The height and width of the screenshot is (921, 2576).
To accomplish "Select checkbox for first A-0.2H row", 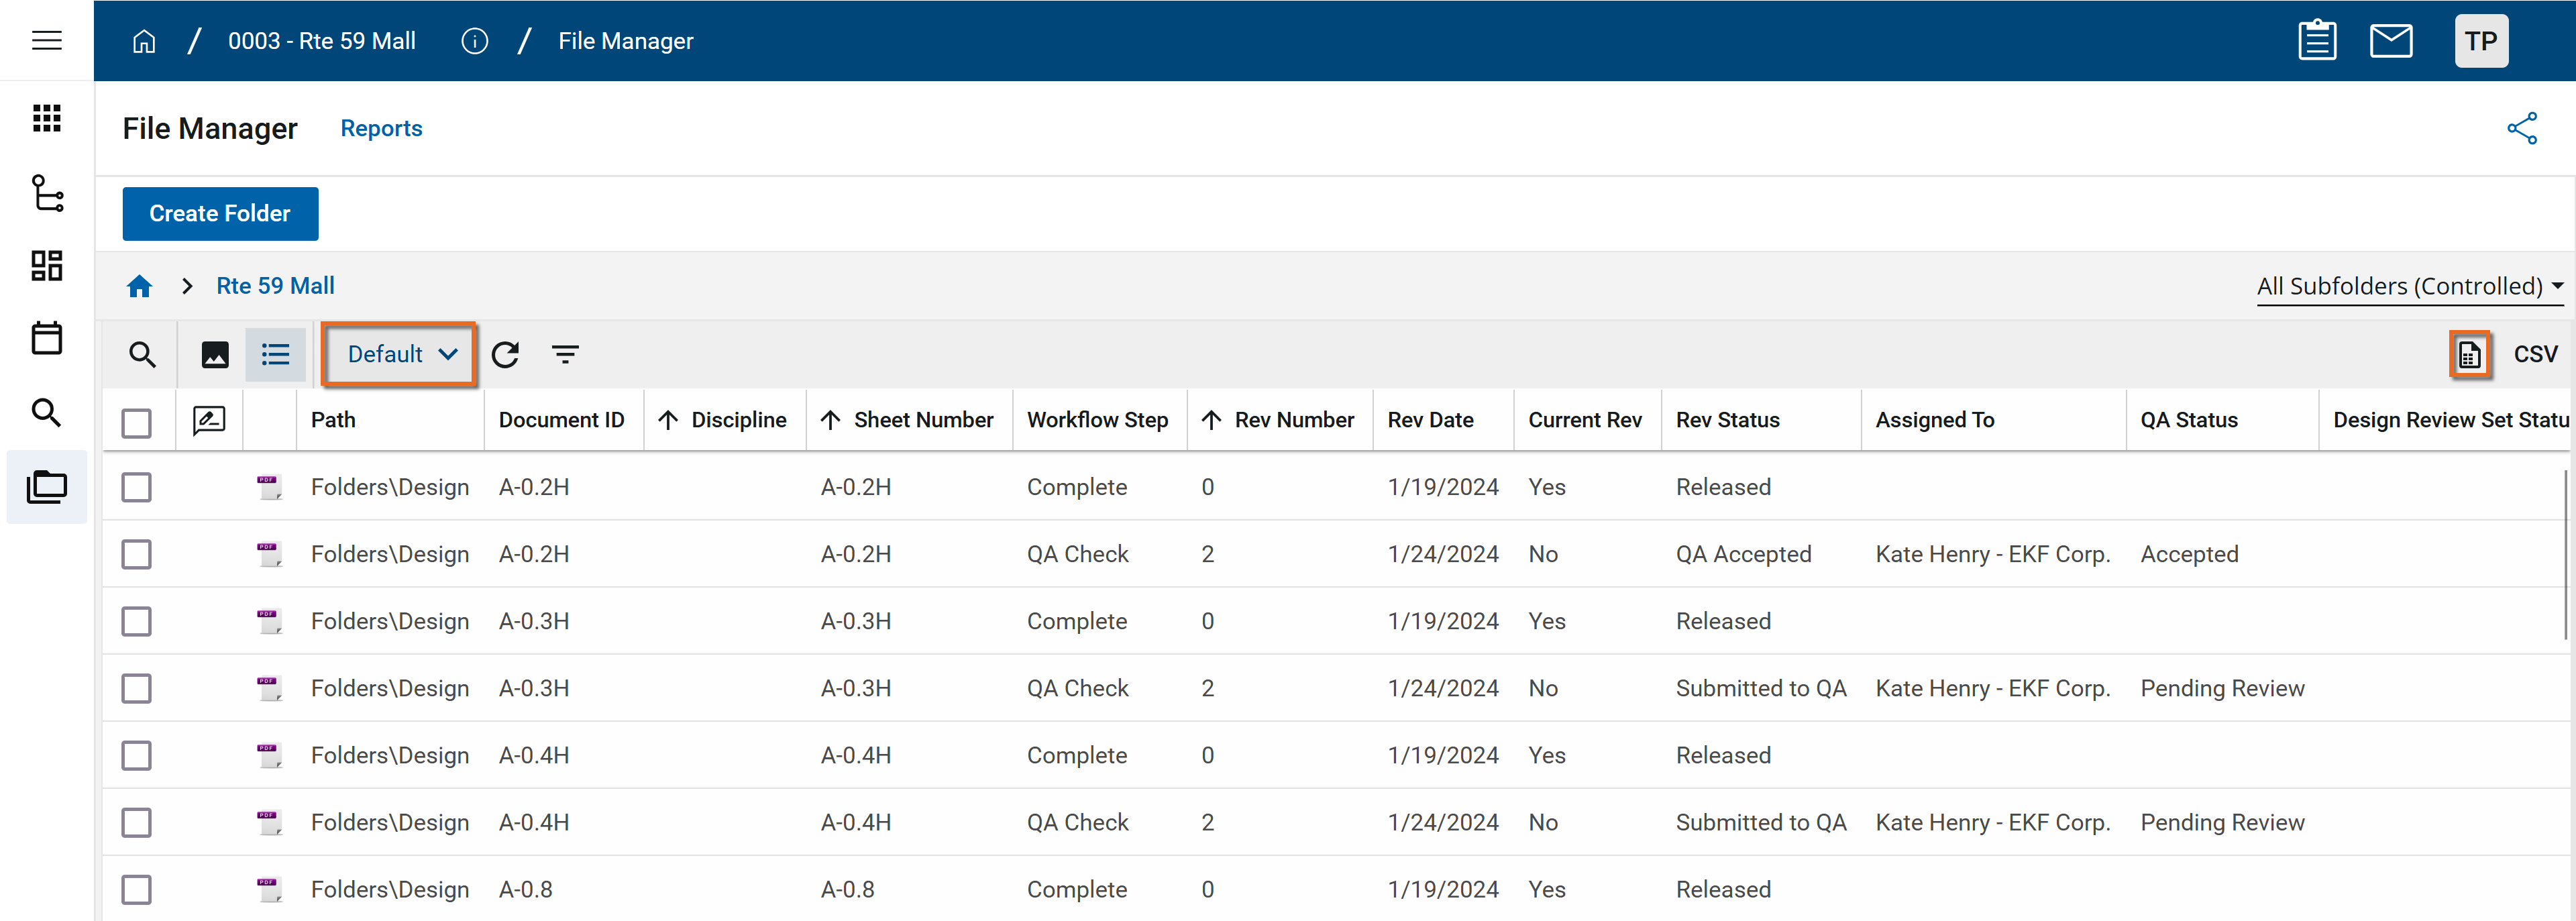I will pyautogui.click(x=136, y=487).
